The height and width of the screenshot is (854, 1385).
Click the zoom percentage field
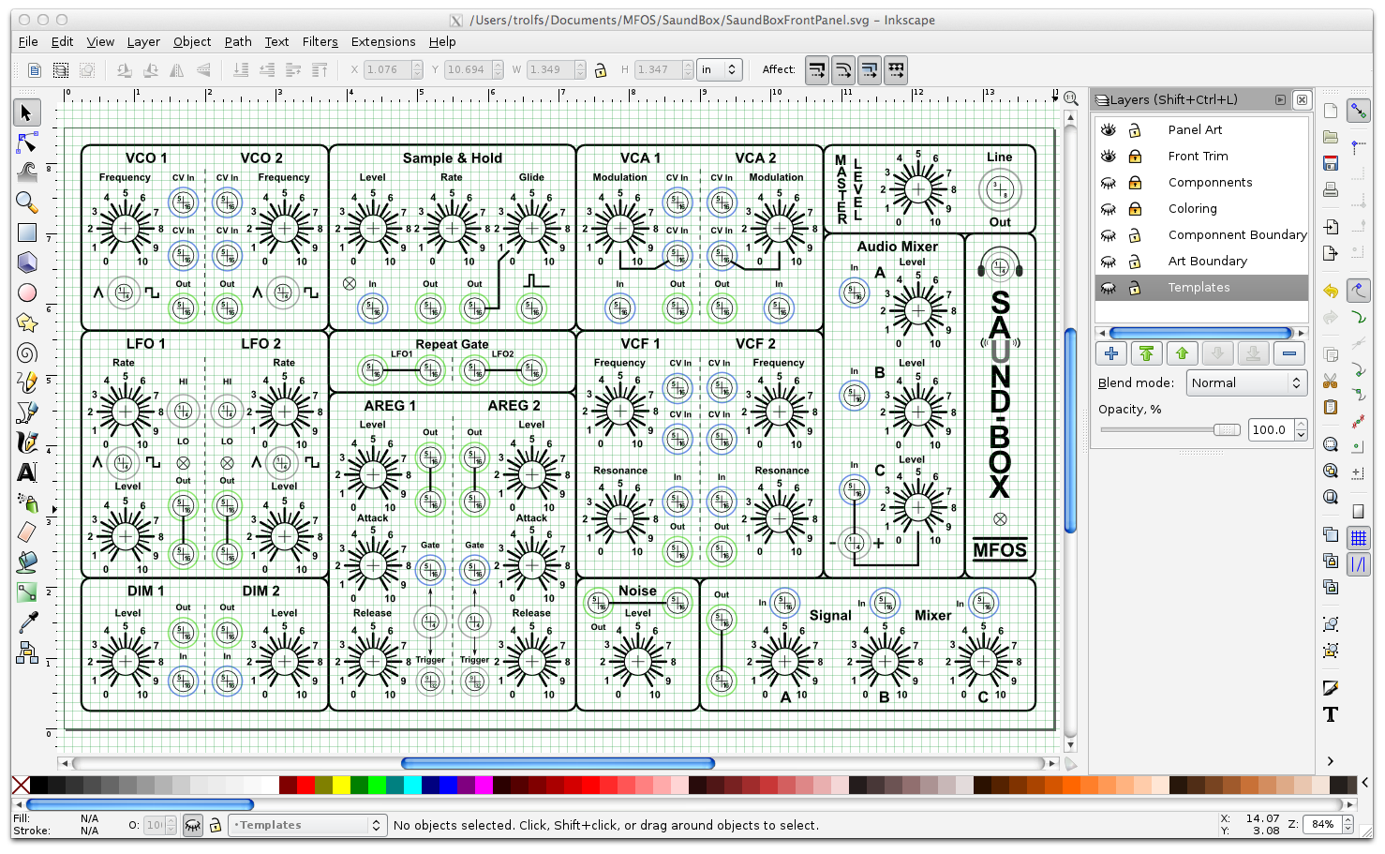tap(1322, 825)
